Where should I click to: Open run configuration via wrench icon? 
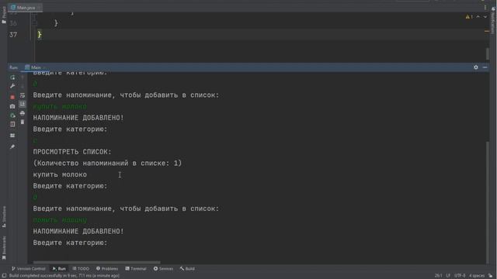12,86
